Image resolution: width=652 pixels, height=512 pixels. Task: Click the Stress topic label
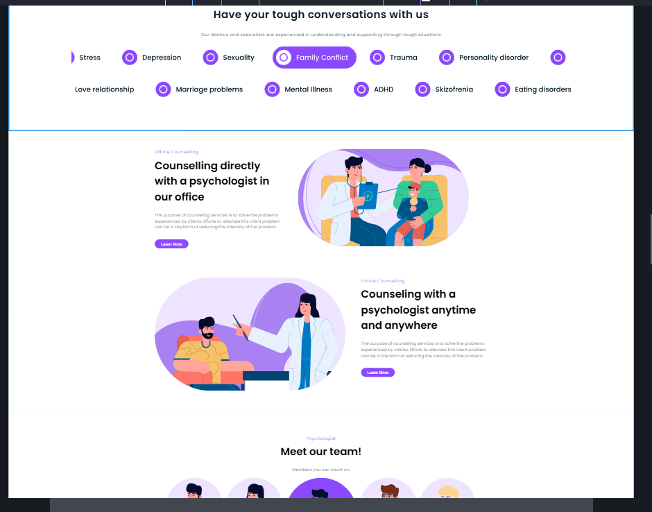(89, 58)
